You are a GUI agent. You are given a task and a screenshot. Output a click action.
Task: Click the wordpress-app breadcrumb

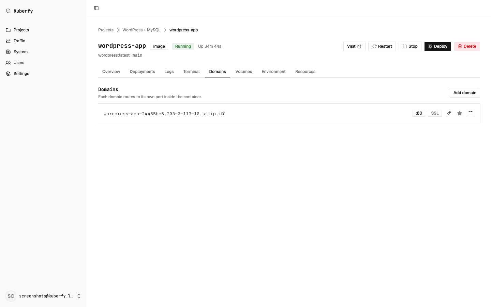tap(183, 30)
